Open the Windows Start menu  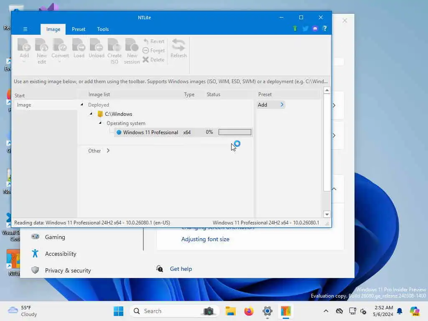point(118,311)
